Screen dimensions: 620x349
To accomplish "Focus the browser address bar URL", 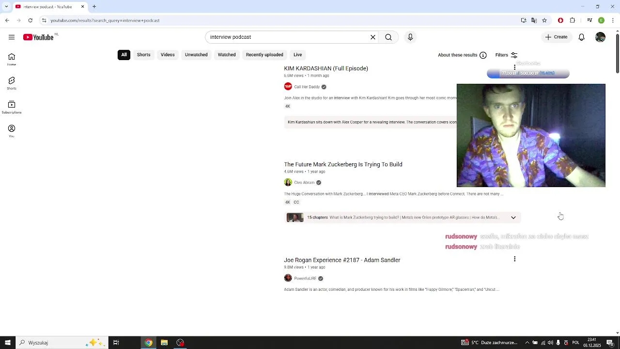I will point(281,20).
